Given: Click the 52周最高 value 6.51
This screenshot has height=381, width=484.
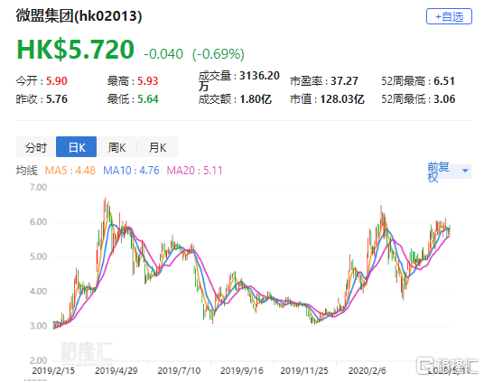Looking at the screenshot, I should tap(444, 81).
